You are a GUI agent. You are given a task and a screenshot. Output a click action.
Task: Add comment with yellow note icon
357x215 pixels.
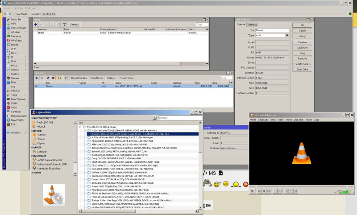(x=59, y=78)
